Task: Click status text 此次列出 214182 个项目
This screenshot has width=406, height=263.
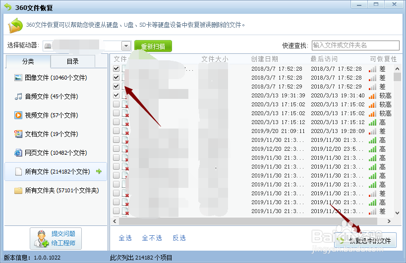Action: [141, 258]
